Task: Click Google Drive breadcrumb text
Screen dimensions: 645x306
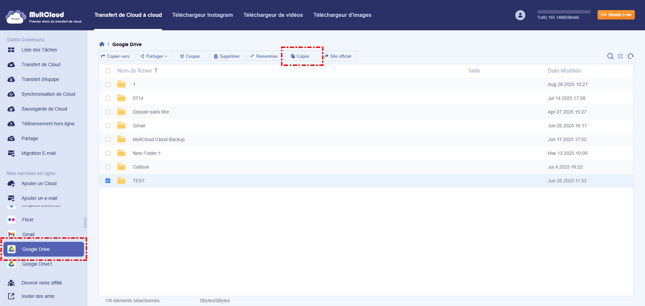Action: 127,44
